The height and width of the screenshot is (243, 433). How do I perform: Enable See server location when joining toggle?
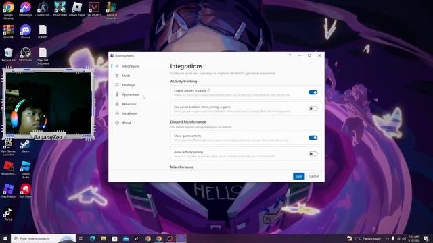tap(313, 109)
